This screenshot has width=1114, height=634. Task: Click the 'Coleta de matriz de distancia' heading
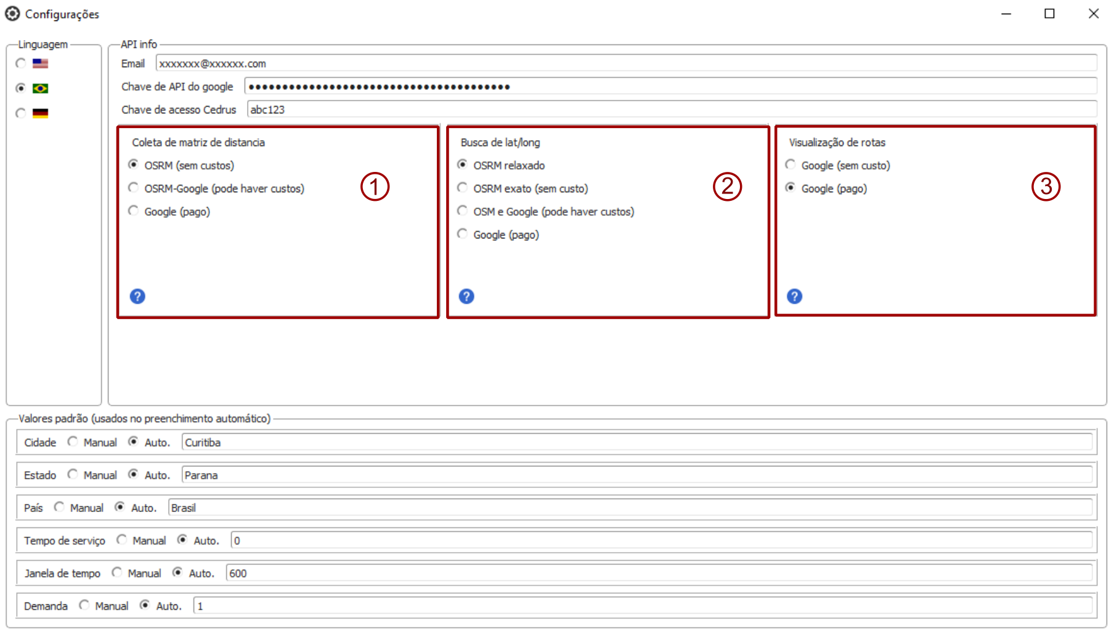tap(198, 142)
